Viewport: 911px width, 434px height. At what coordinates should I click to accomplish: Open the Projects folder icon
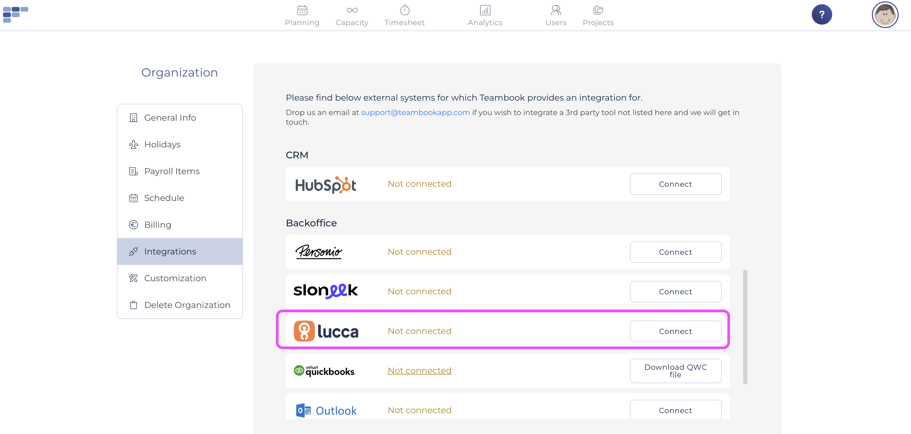click(598, 10)
